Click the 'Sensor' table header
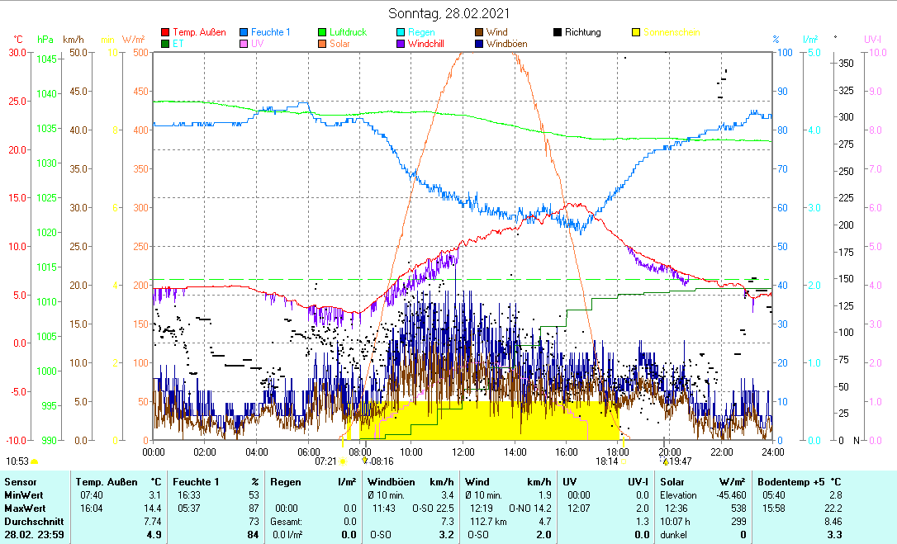 coord(21,482)
